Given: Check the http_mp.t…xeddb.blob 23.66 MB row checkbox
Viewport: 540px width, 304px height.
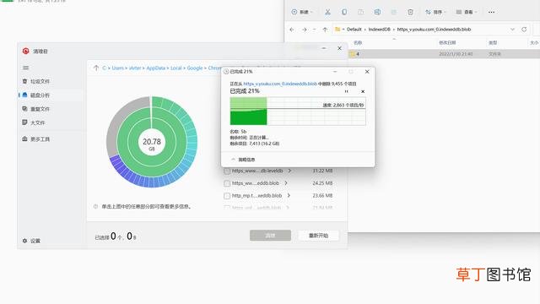Looking at the screenshot, I should point(227,196).
